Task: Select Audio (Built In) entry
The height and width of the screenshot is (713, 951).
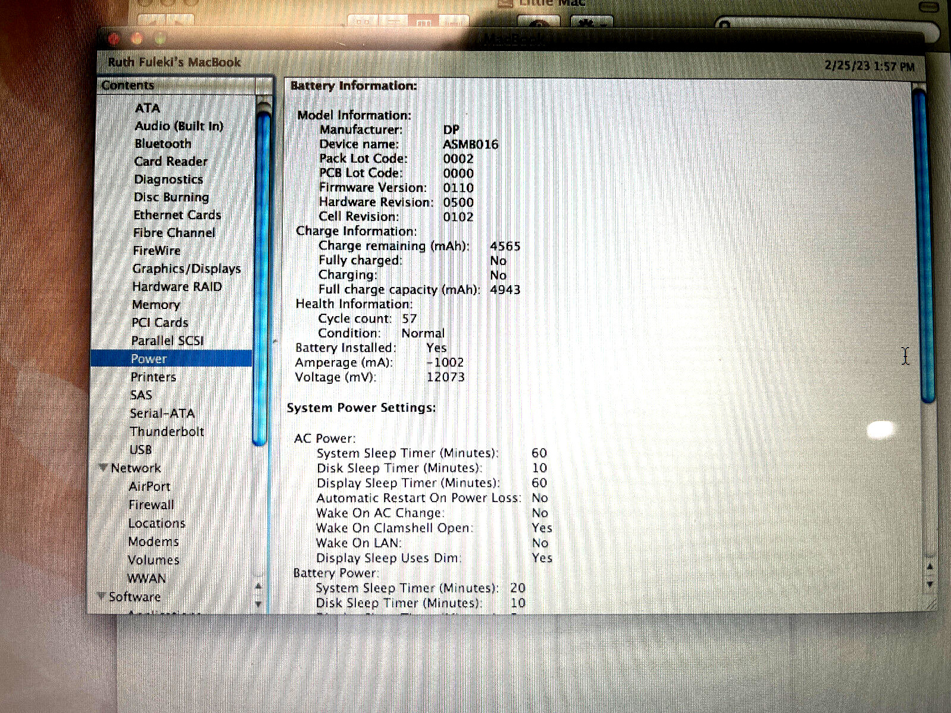Action: pos(179,126)
